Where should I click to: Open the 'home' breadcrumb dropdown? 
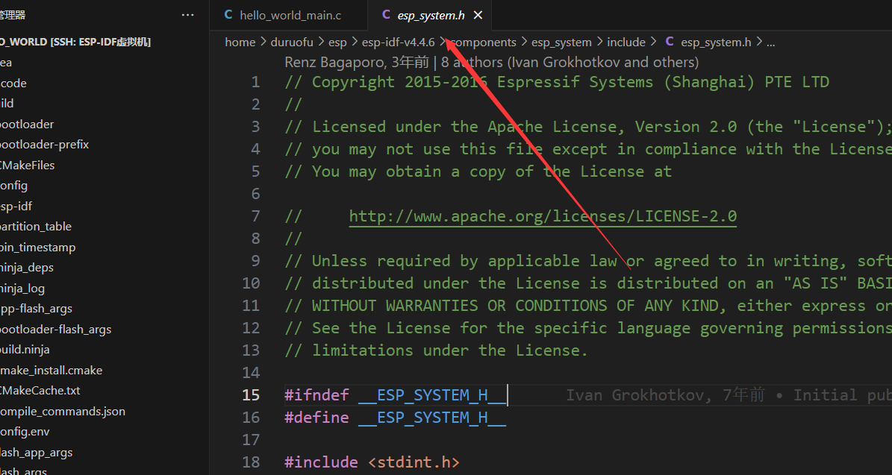point(240,42)
